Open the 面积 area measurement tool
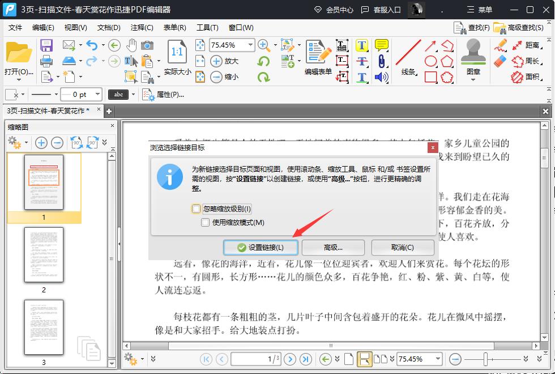The image size is (555, 374). (532, 77)
